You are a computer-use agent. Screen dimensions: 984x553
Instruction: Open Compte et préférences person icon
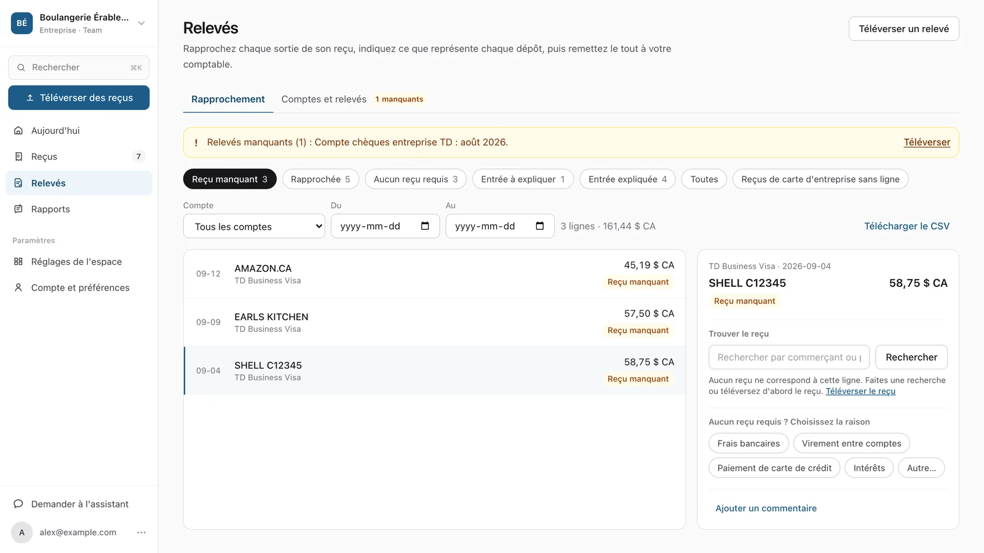(x=18, y=288)
